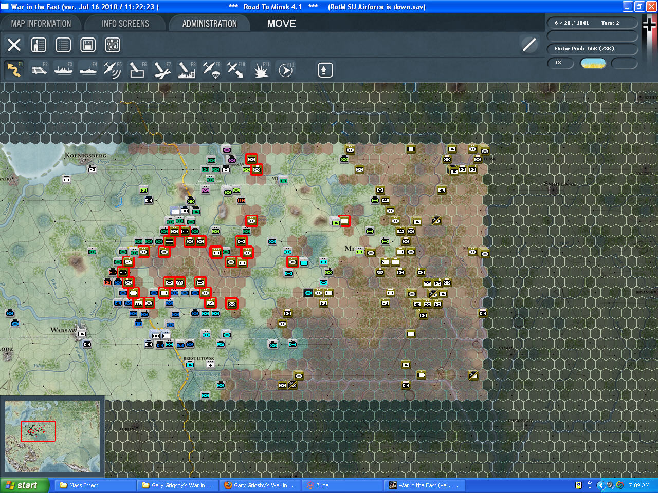Click the value 18 in the status pill
This screenshot has height=493, width=658.
(558, 63)
